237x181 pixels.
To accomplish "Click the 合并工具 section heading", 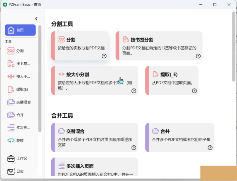I will (x=62, y=115).
